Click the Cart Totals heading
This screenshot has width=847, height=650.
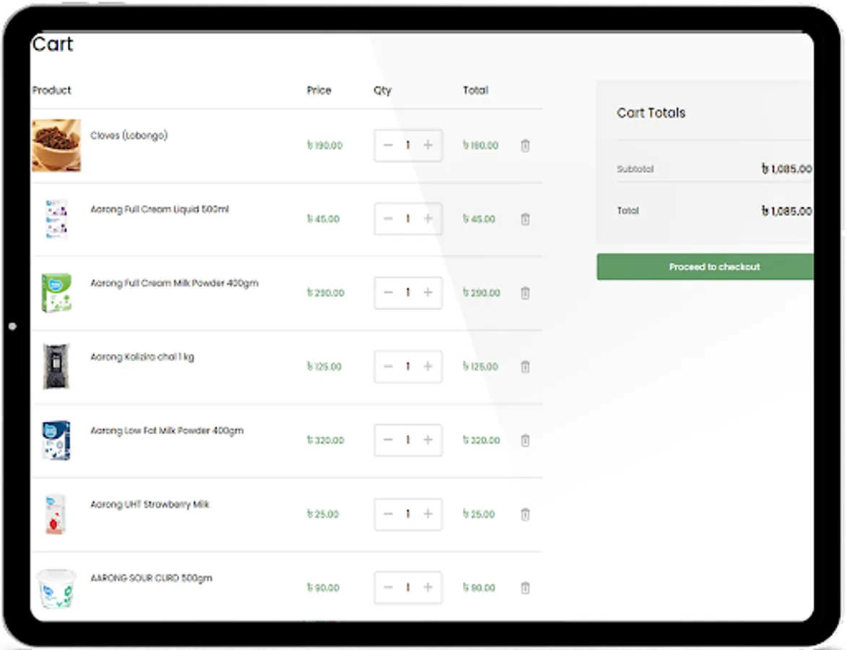pyautogui.click(x=651, y=113)
